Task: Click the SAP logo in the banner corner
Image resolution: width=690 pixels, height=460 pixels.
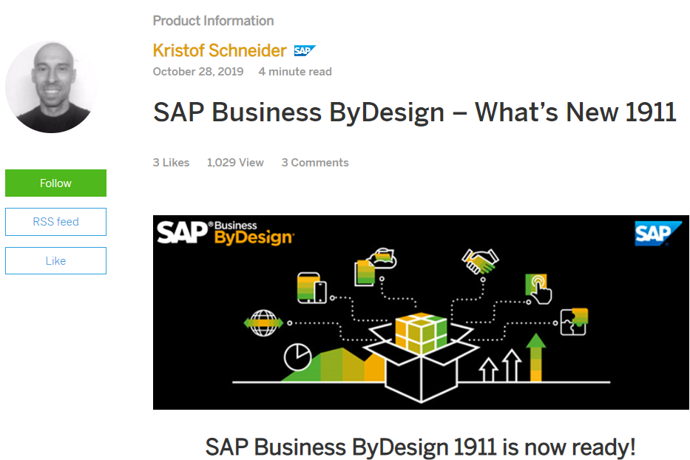Action: tap(657, 233)
